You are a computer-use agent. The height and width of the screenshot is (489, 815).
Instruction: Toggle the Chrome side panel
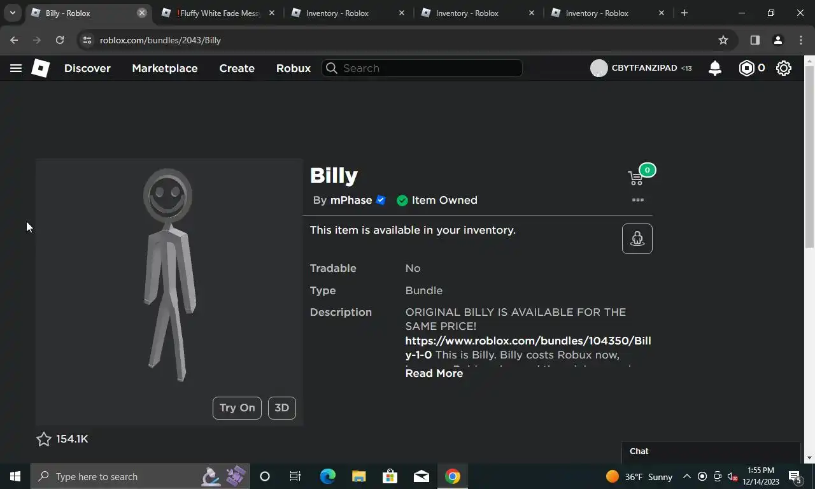(755, 40)
